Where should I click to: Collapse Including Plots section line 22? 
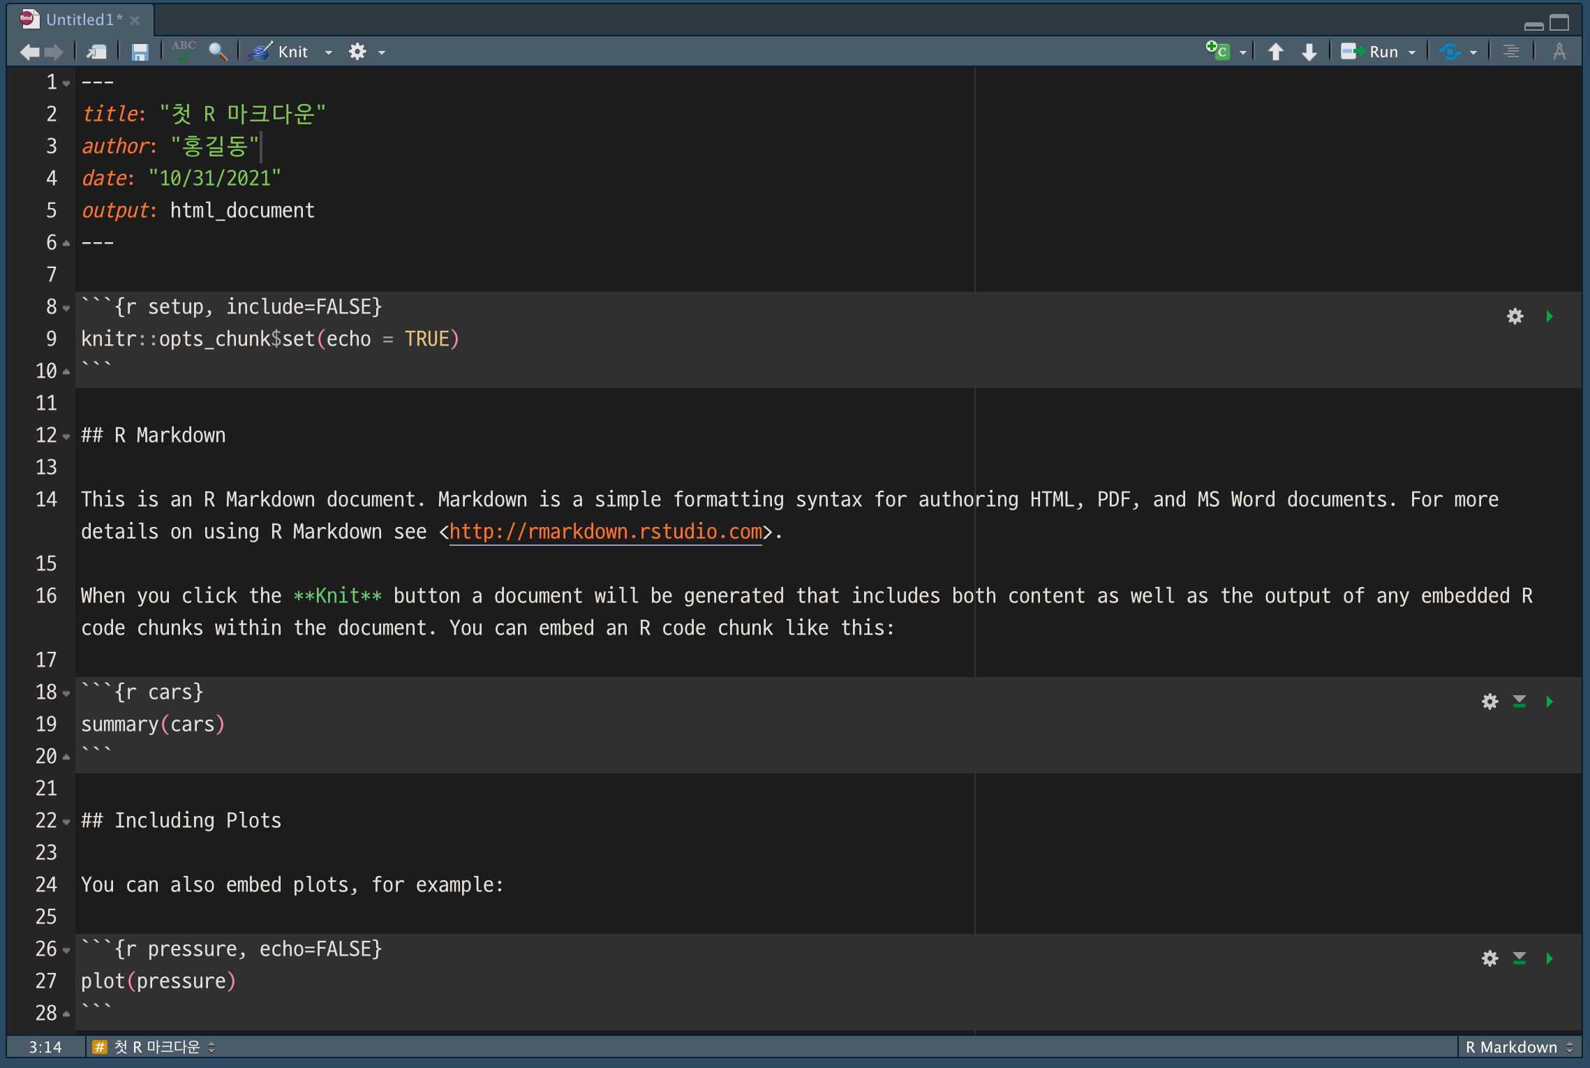point(66,822)
